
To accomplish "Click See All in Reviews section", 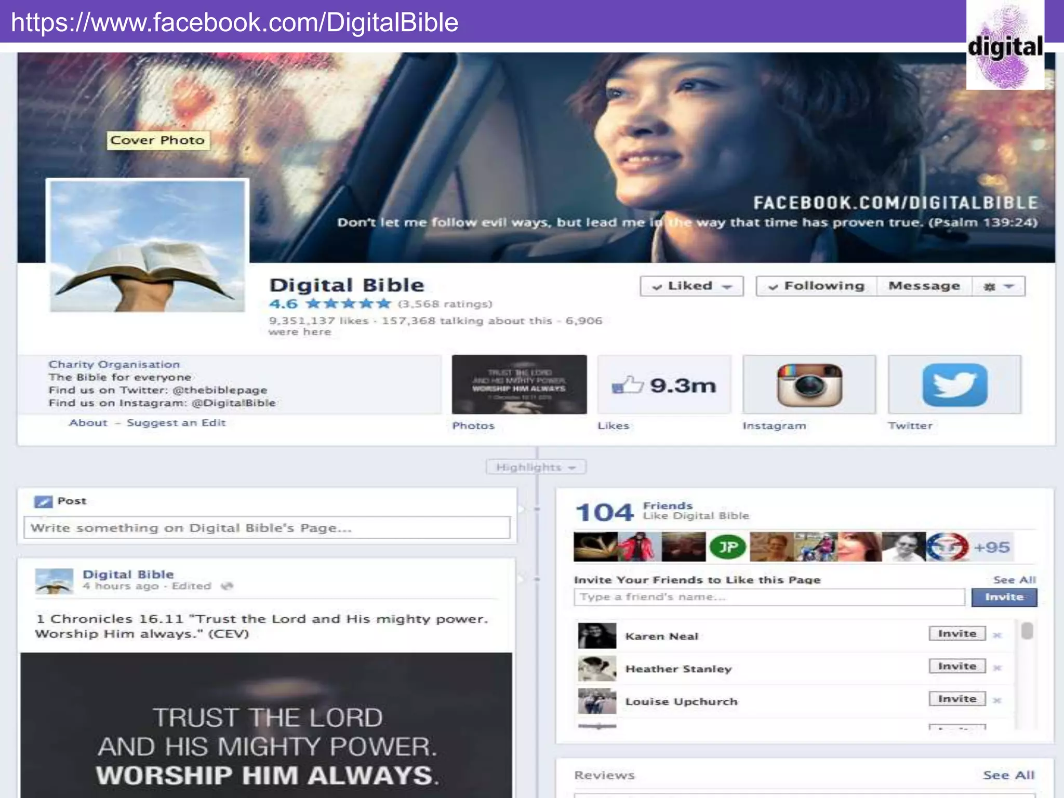I will point(1008,775).
